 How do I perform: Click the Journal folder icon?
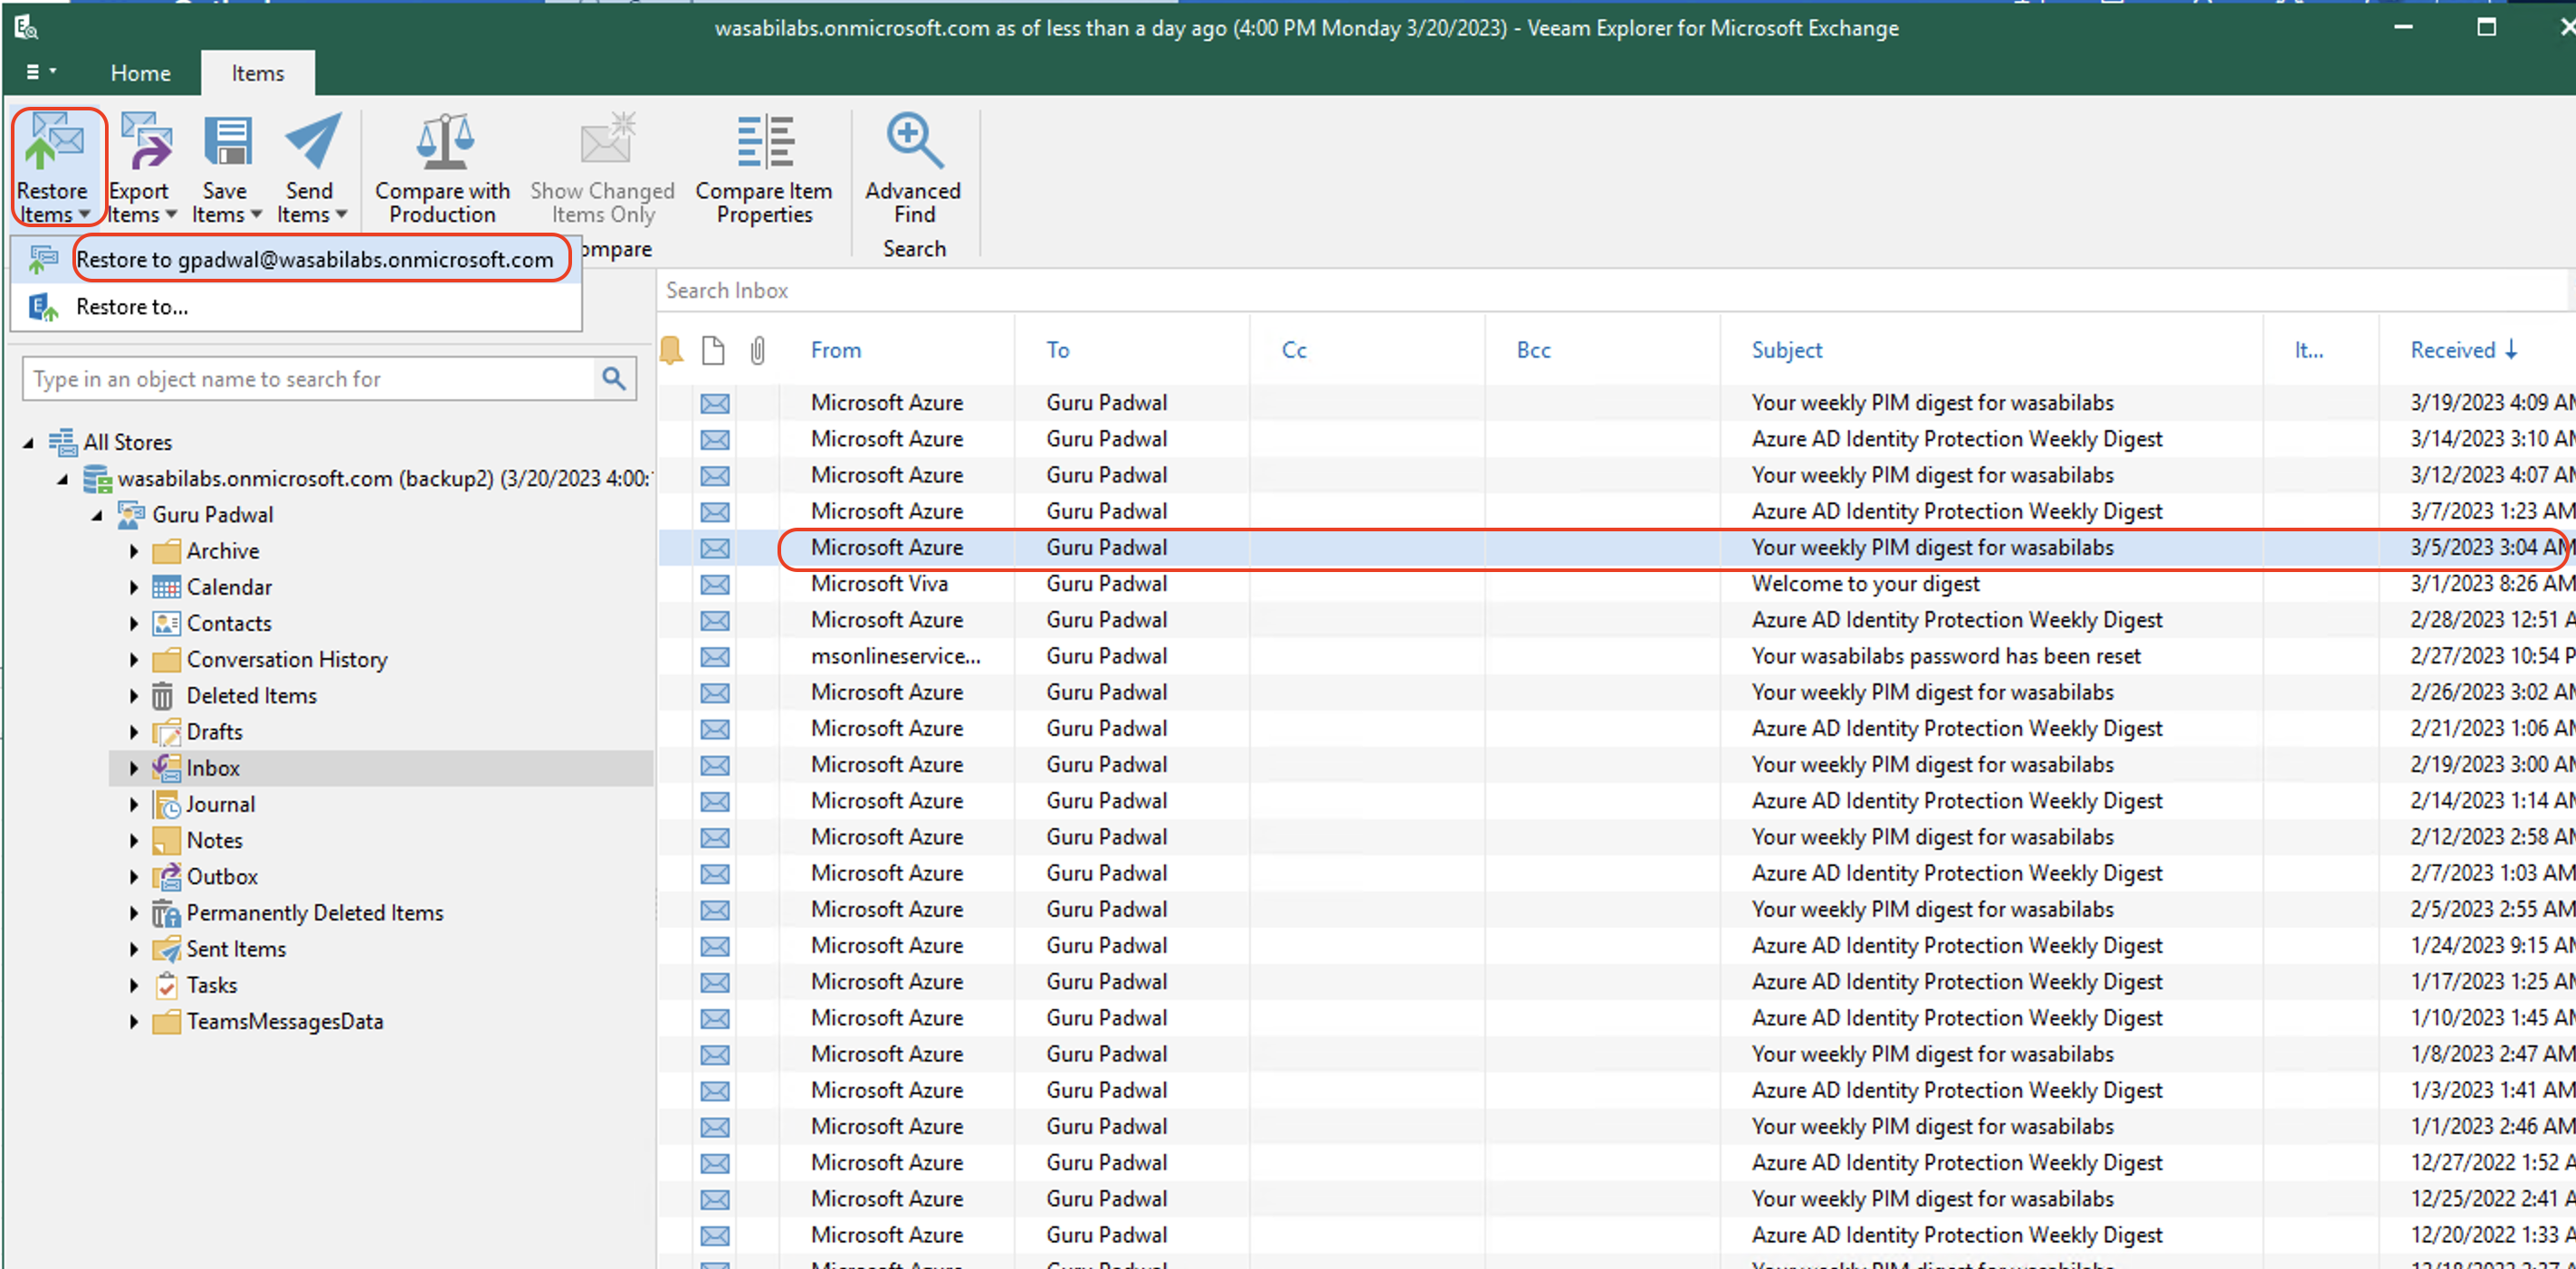pyautogui.click(x=166, y=804)
